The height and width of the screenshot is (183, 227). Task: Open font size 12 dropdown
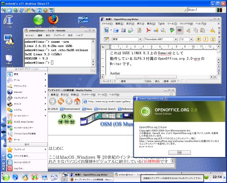(x=191, y=39)
